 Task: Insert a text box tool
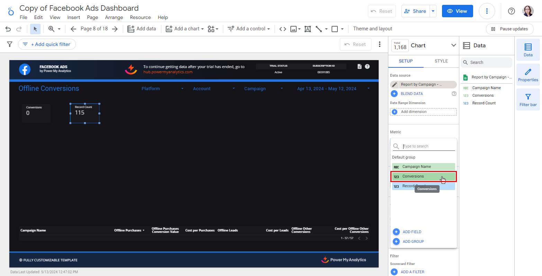(307, 29)
